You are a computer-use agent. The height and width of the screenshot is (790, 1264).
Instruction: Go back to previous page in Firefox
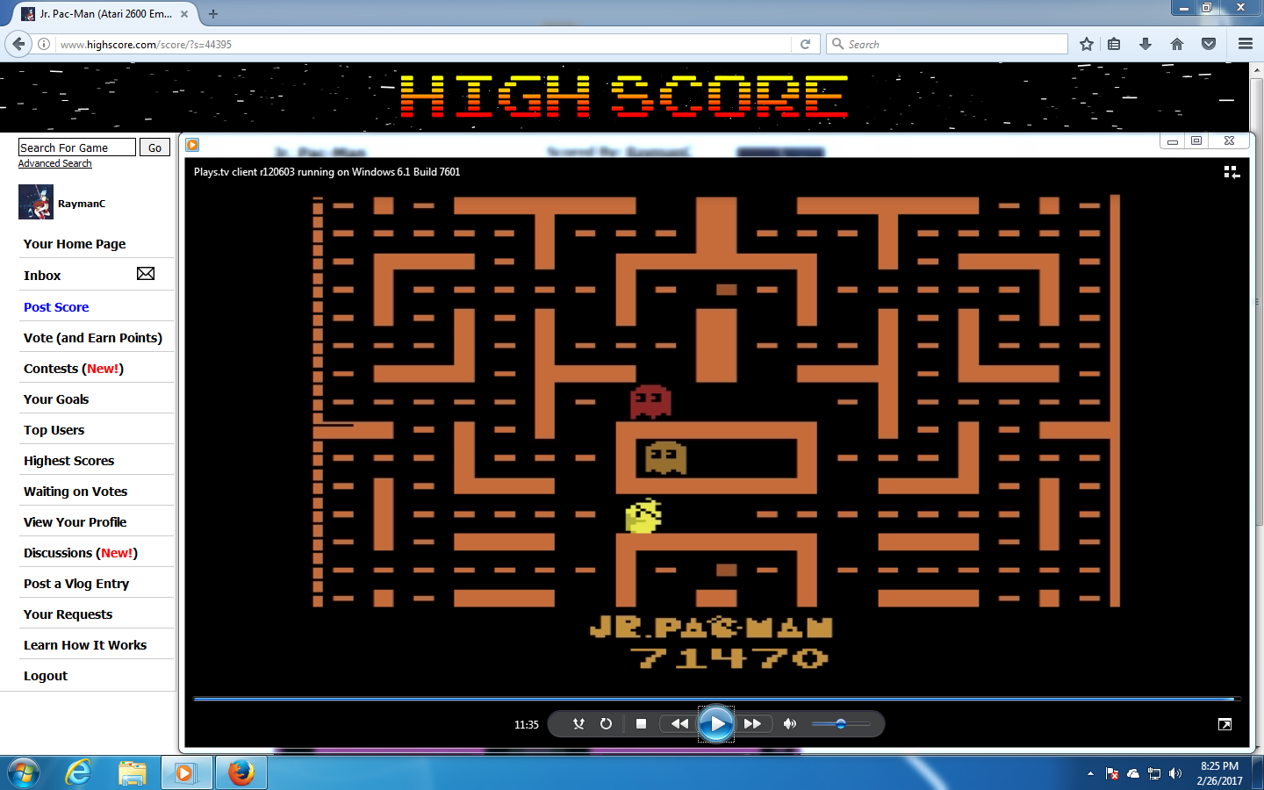pos(18,44)
